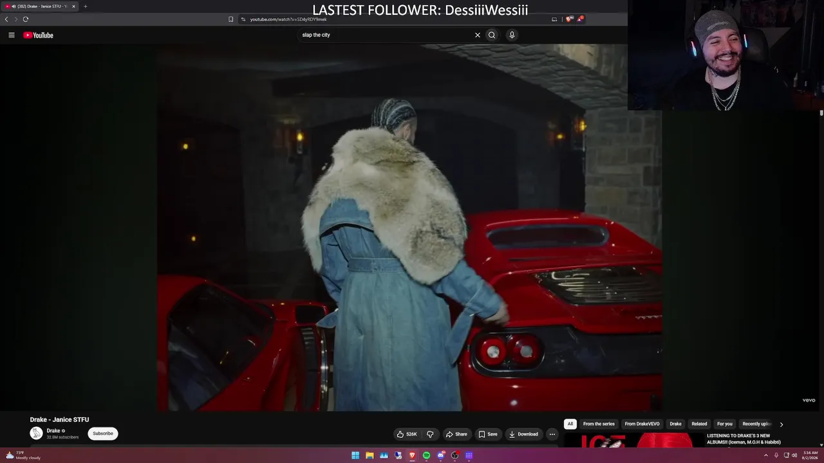Image resolution: width=824 pixels, height=463 pixels.
Task: Go to the YouTube home logo
Action: click(x=39, y=35)
